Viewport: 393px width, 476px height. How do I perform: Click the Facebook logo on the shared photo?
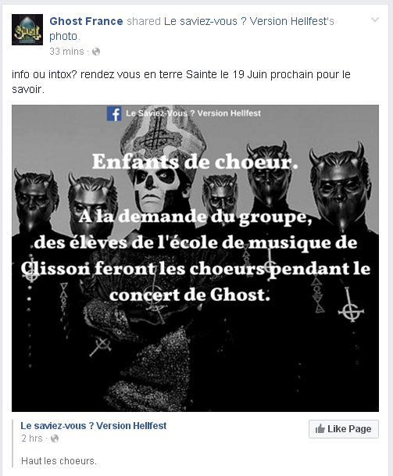click(x=114, y=113)
